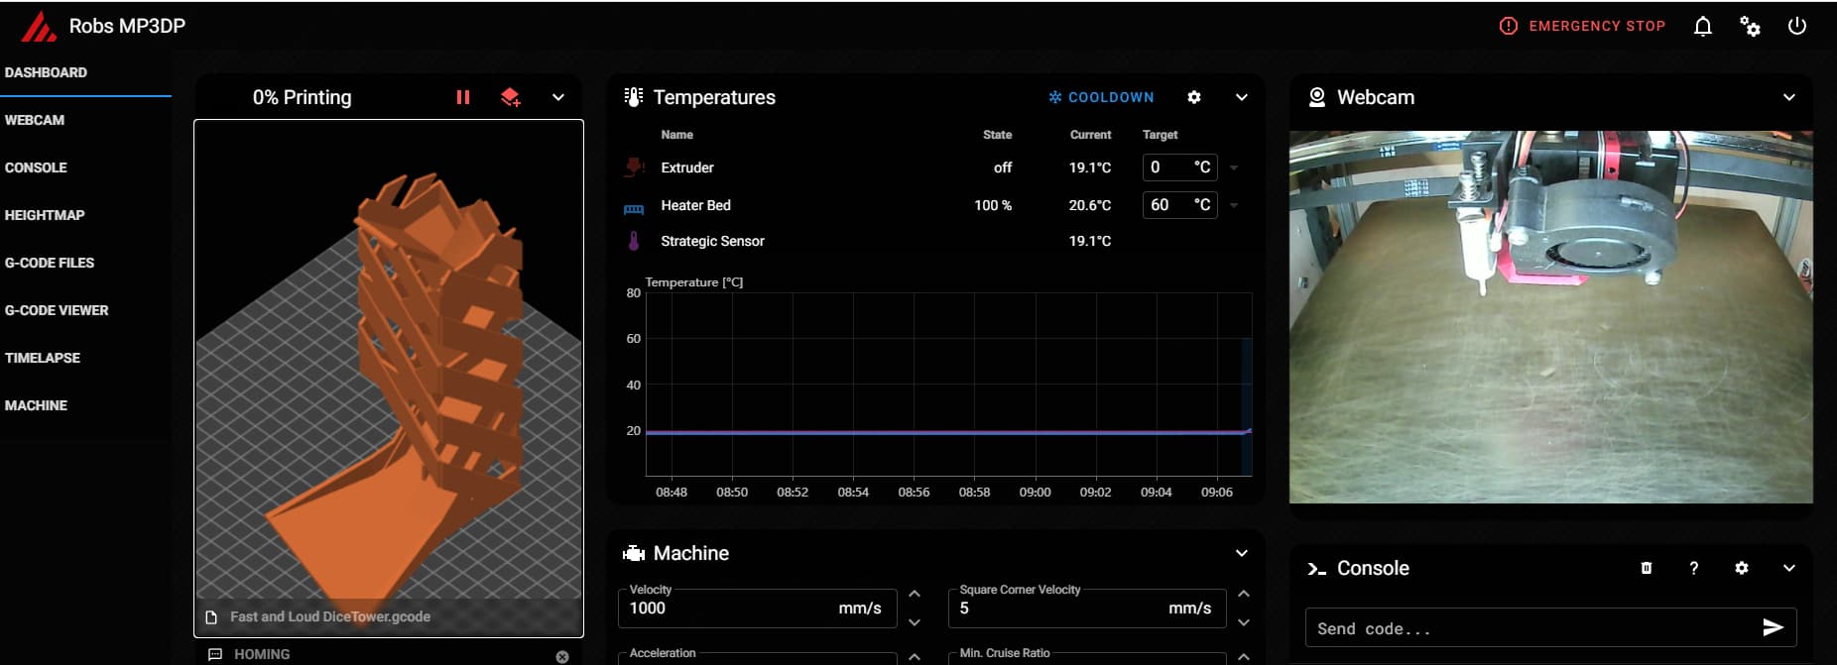Image resolution: width=1837 pixels, height=665 pixels.
Task: Click the HOMING status message icon
Action: tap(215, 654)
